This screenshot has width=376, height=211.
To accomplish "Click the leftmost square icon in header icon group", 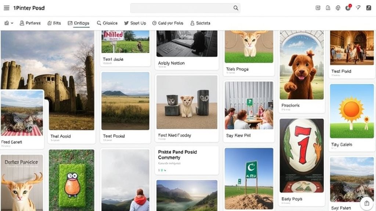I will click(x=318, y=8).
